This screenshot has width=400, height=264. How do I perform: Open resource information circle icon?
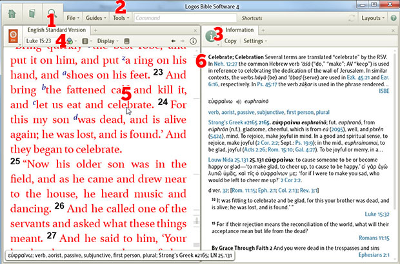193,41
